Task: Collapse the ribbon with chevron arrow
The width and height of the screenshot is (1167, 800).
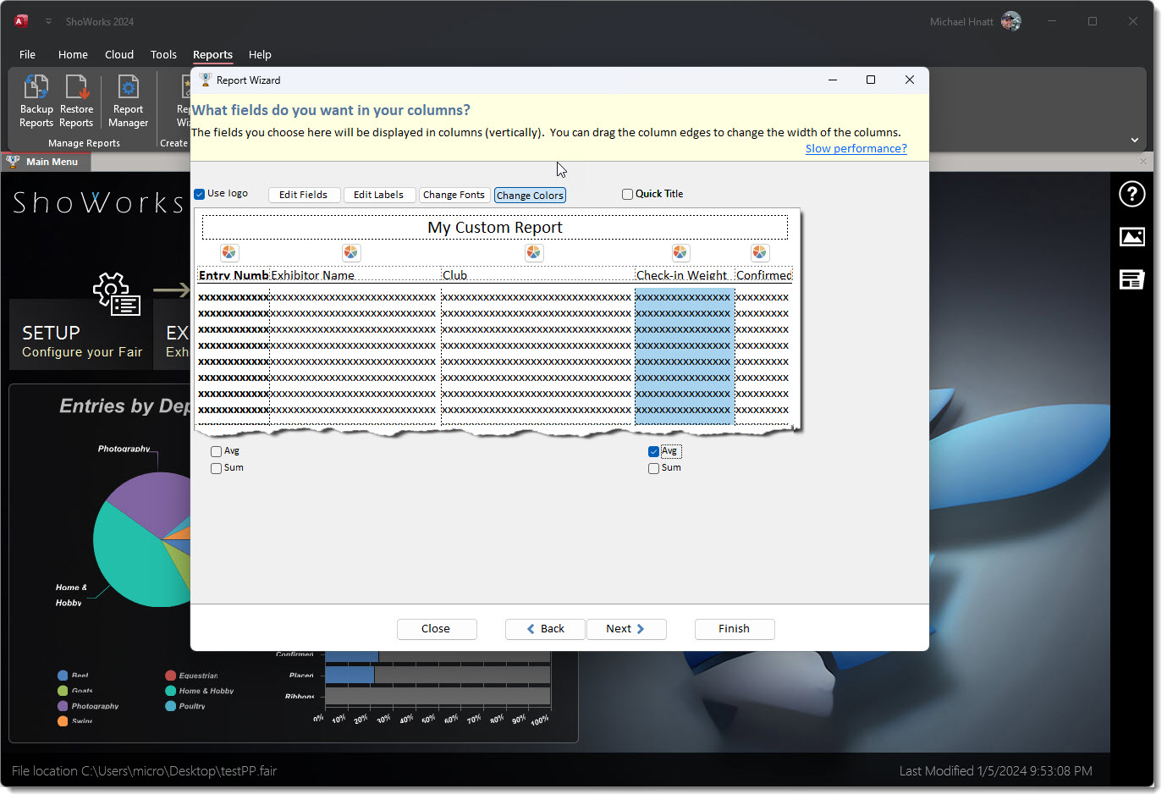Action: coord(1134,140)
